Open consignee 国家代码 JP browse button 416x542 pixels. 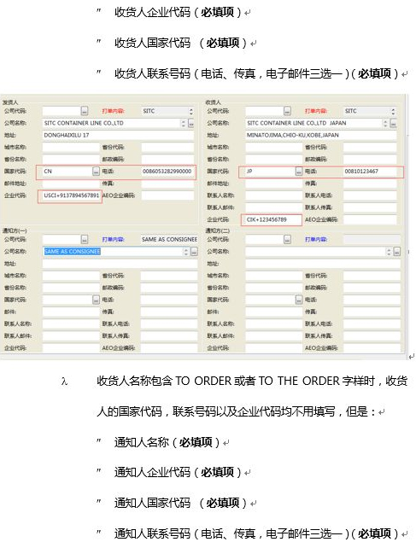click(299, 171)
